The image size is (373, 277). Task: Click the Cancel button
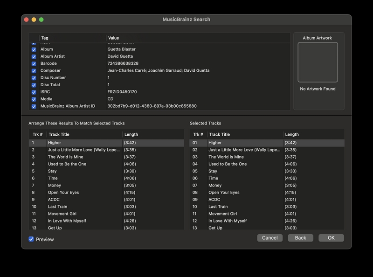point(270,238)
